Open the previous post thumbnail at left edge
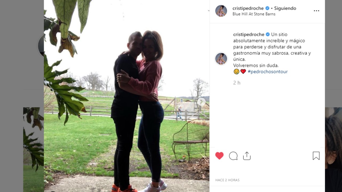 [x=33, y=149]
